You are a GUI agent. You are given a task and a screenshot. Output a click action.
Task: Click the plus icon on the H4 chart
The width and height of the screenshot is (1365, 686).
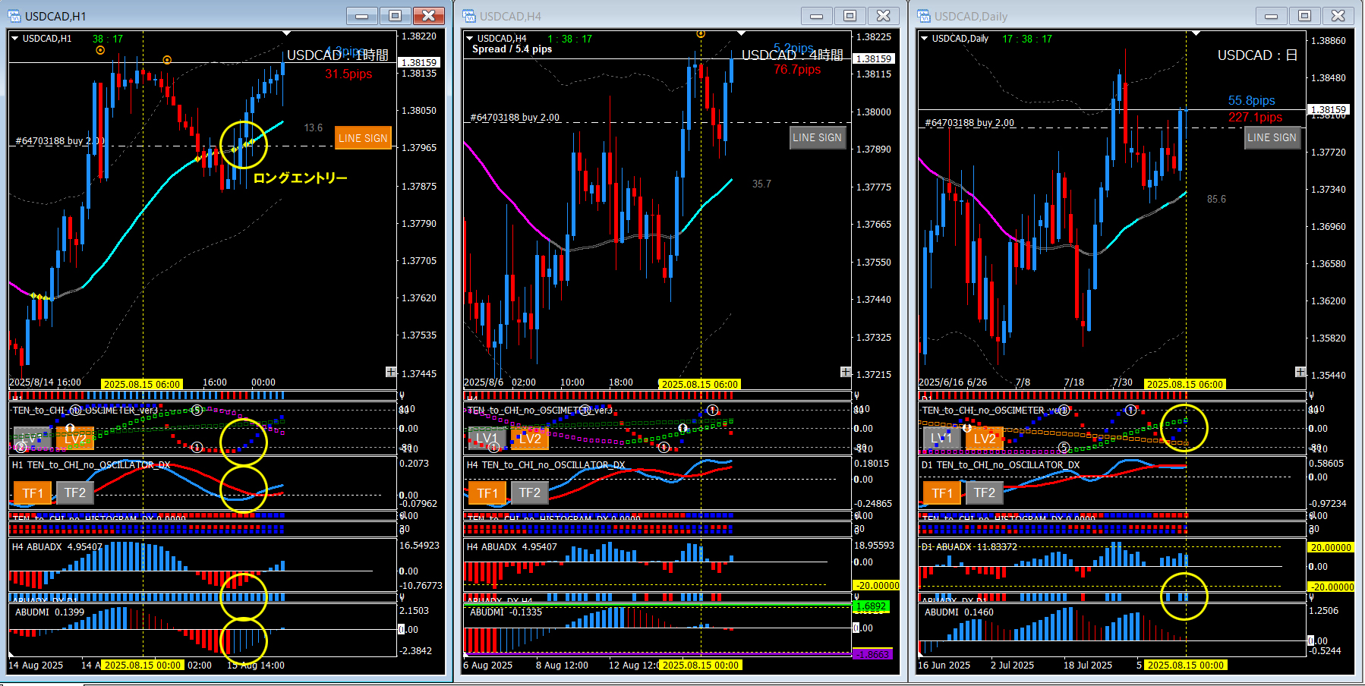point(846,372)
